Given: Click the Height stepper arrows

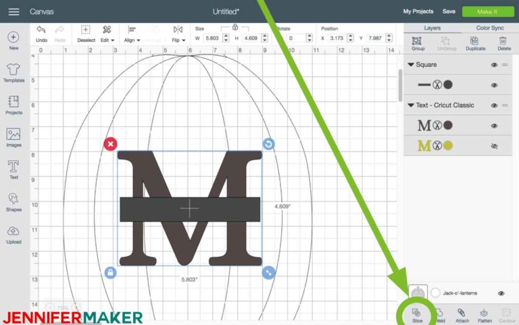Looking at the screenshot, I should click(264, 38).
